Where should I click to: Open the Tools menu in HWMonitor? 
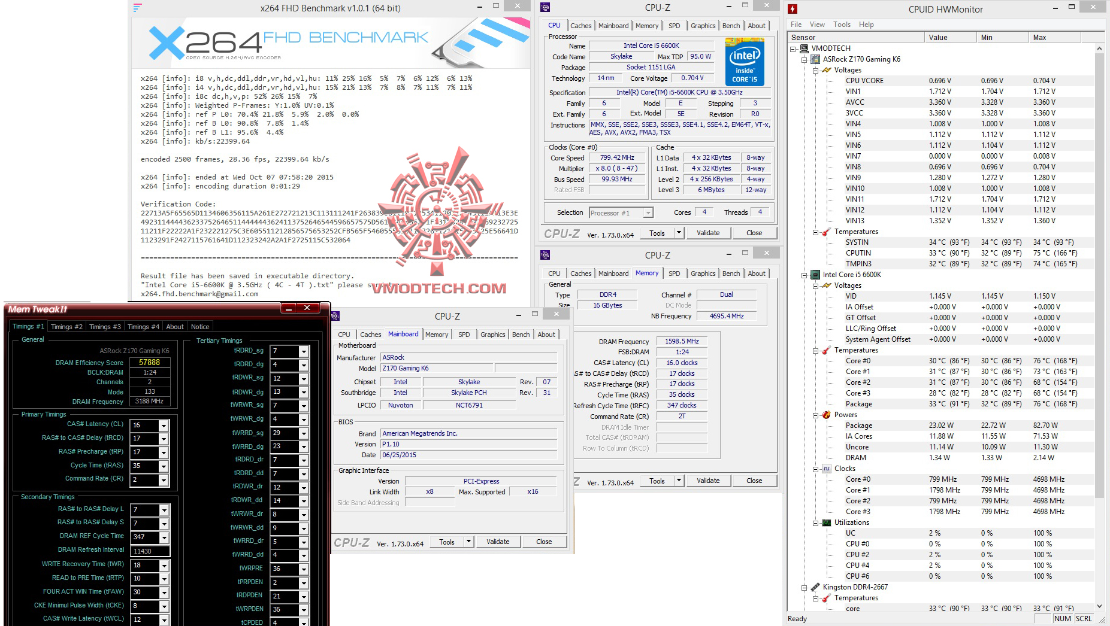point(842,25)
